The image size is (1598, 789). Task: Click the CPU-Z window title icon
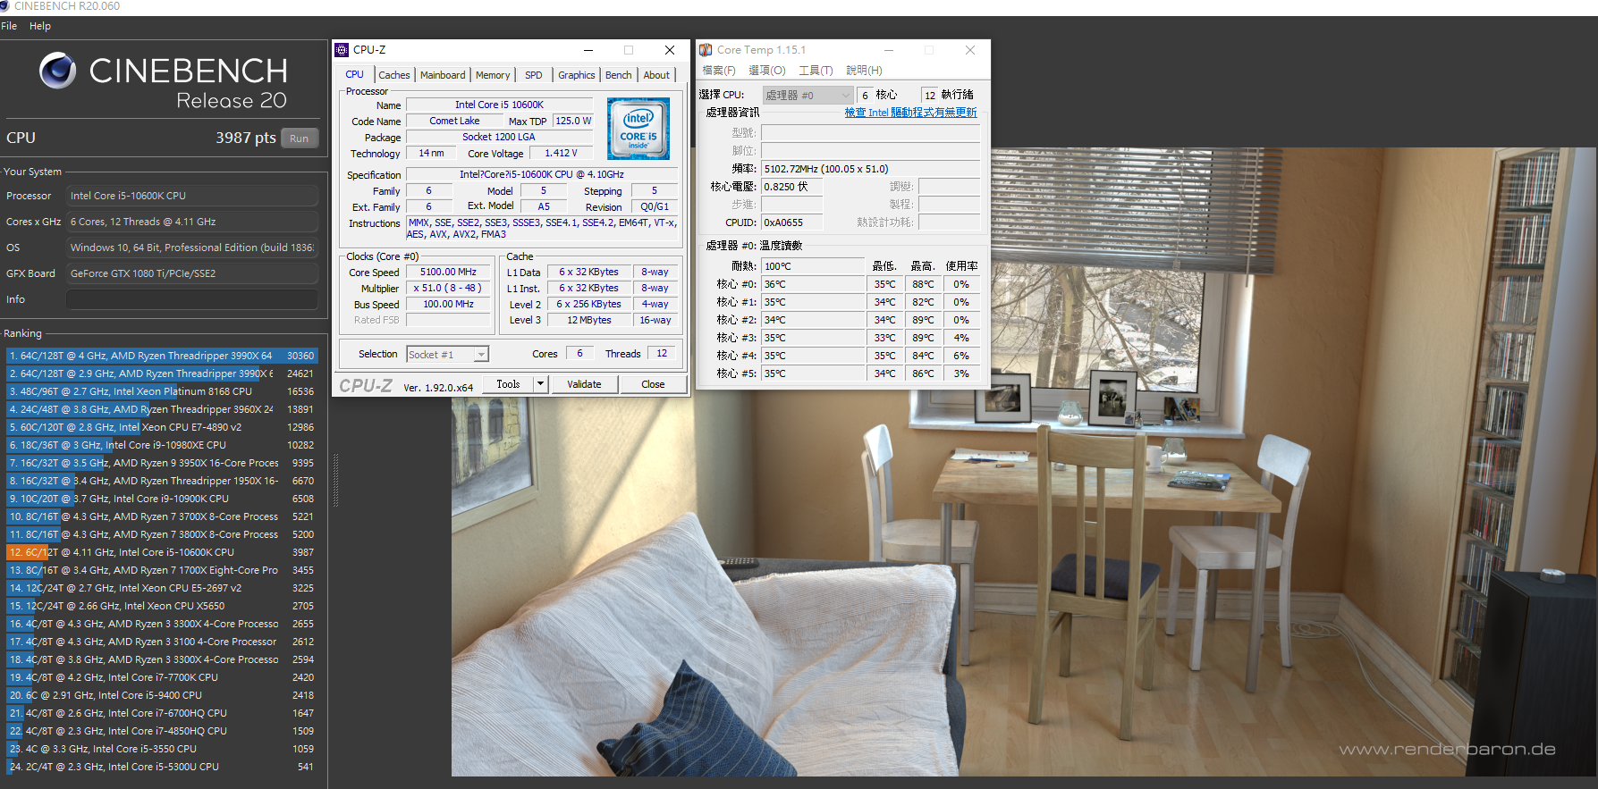click(x=342, y=50)
